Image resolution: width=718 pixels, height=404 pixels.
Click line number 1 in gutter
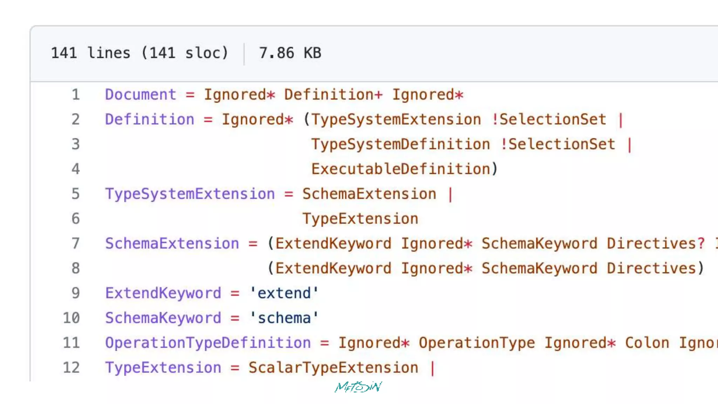pos(76,95)
